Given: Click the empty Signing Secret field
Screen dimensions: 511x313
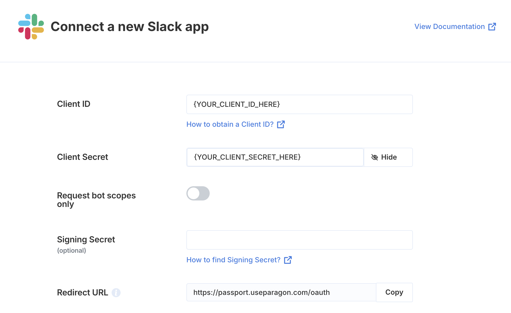Looking at the screenshot, I should point(300,240).
